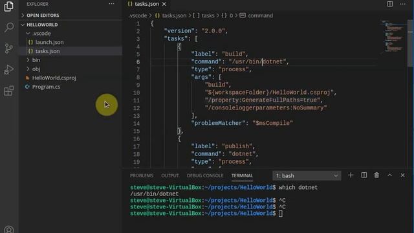This screenshot has height=233, width=414.
Task: Kill terminal with trash icon
Action: pos(376,175)
